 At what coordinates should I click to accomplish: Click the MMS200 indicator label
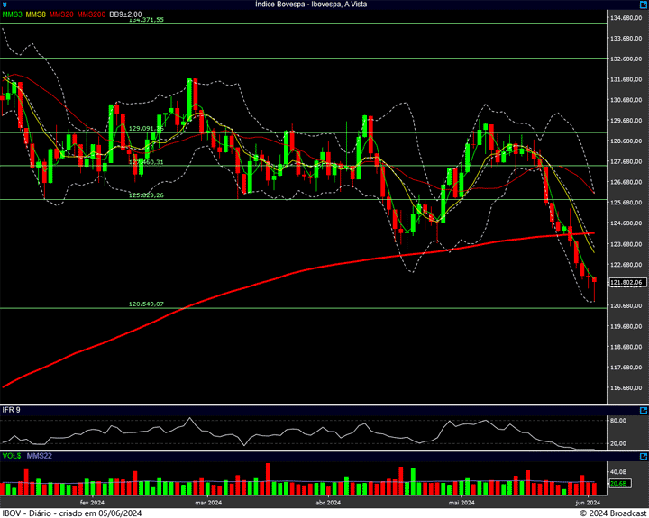[91, 15]
